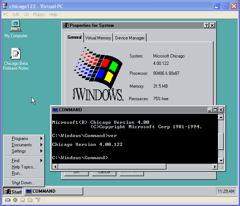Click the Virtual PC shared folder status icon
The height and width of the screenshot is (206, 240).
pyautogui.click(x=30, y=200)
